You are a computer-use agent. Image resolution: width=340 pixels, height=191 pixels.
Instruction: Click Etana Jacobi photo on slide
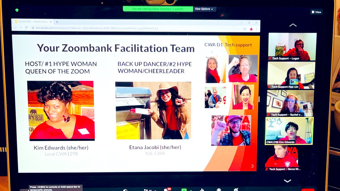(x=153, y=110)
